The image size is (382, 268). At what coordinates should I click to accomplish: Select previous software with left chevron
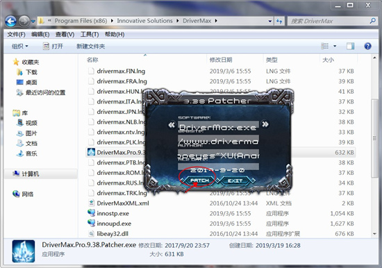pyautogui.click(x=172, y=125)
